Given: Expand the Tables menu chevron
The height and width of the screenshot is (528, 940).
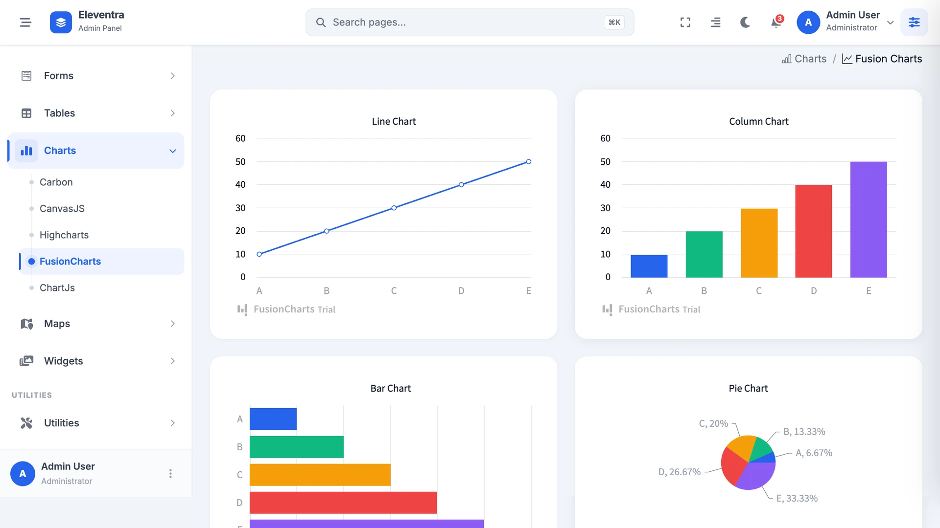Looking at the screenshot, I should click(172, 113).
